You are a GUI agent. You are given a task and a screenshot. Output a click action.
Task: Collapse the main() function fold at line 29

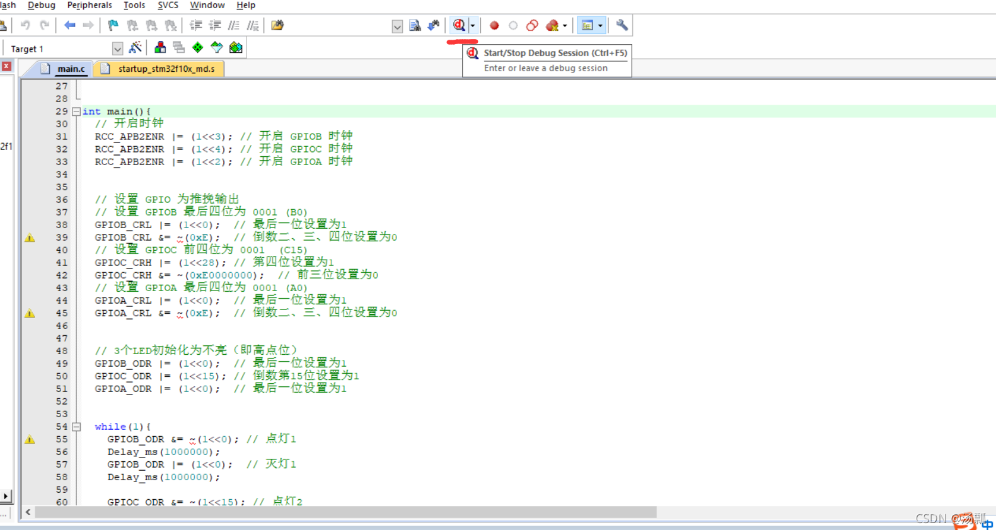(x=76, y=112)
